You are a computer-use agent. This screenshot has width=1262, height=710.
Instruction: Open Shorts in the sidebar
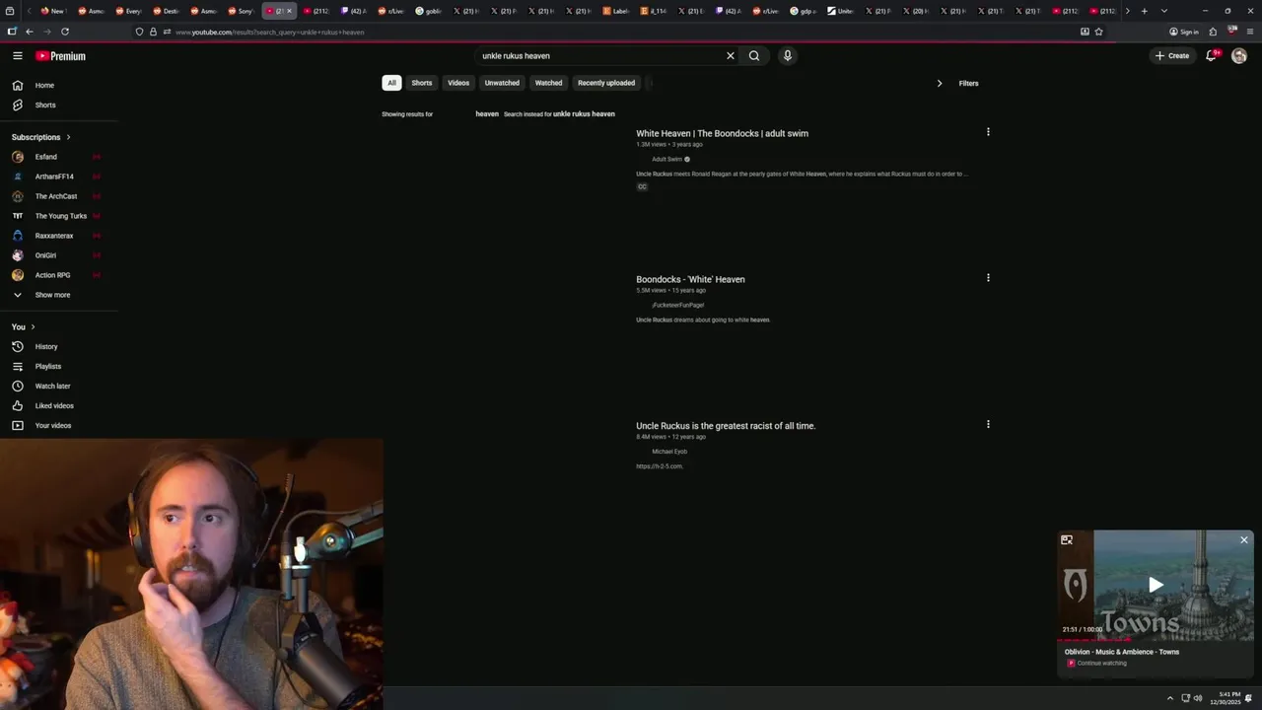click(59, 106)
